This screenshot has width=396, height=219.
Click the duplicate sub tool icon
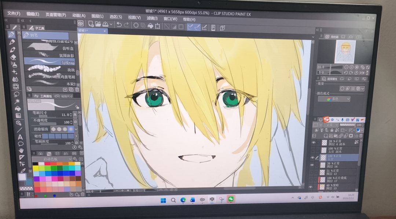coord(71,90)
